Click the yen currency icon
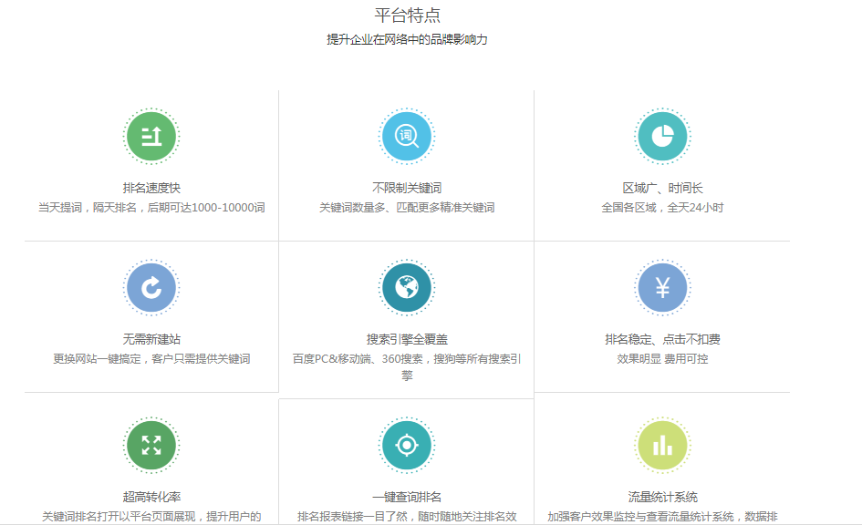Viewport: 862px width, 525px height. tap(662, 288)
